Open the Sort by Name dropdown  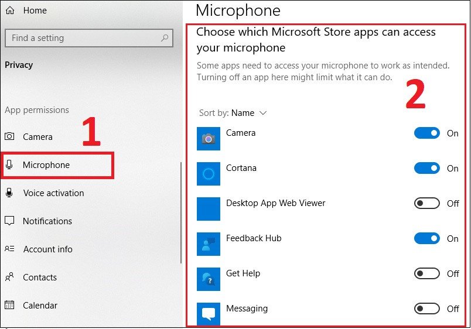(x=249, y=113)
